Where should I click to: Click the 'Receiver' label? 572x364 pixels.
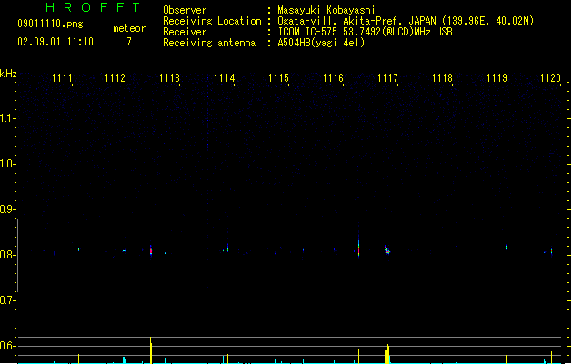[185, 32]
